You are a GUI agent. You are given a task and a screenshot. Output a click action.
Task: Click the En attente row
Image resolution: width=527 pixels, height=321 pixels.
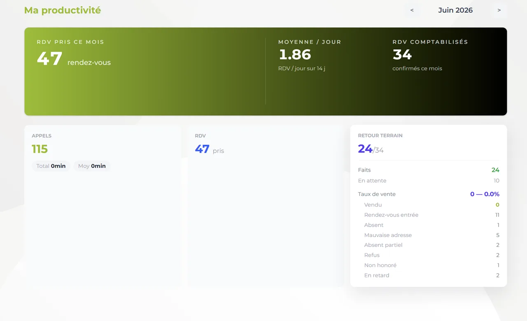pyautogui.click(x=429, y=181)
